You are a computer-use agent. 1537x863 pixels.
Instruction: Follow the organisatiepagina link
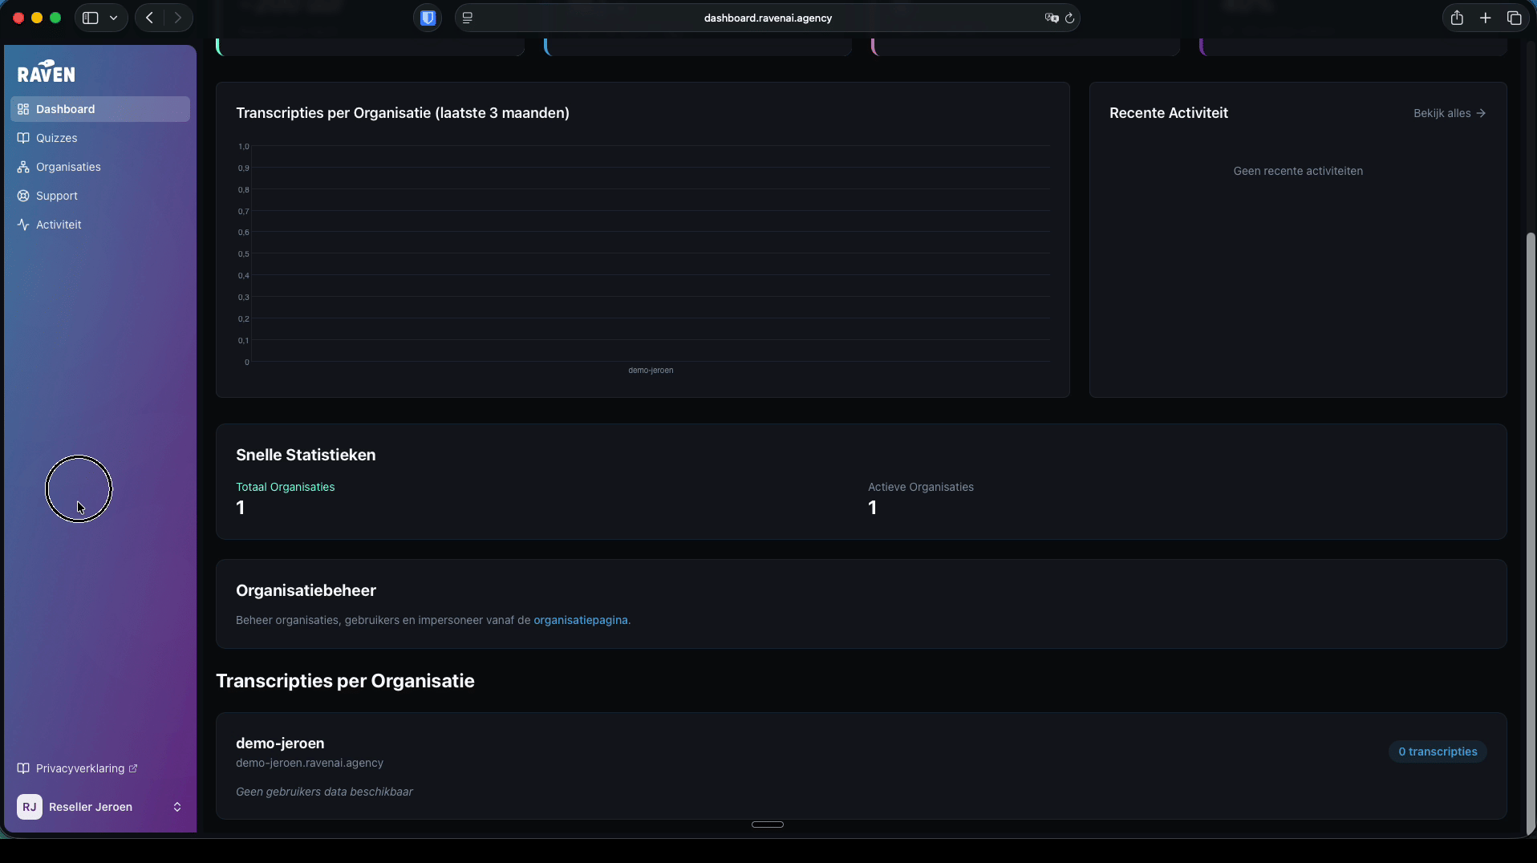point(580,620)
